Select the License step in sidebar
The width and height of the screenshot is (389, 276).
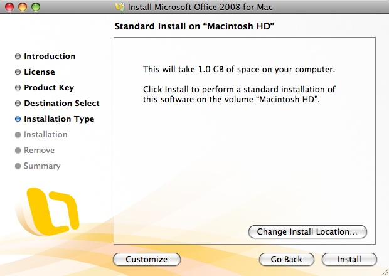(x=39, y=72)
